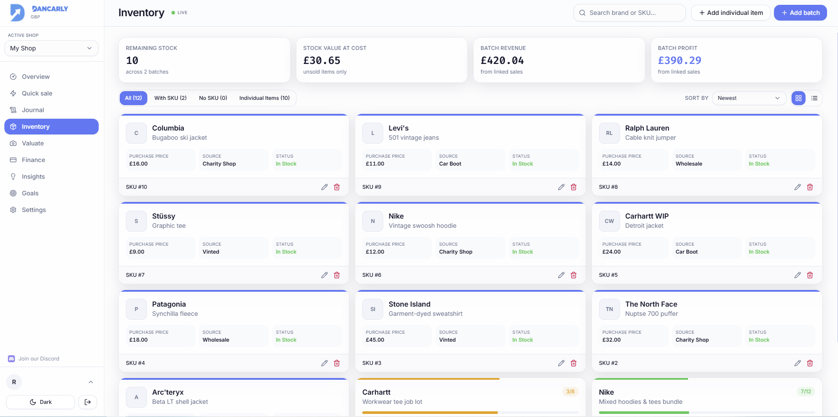Image resolution: width=838 pixels, height=417 pixels.
Task: Click the Batch Profit £390.29 value
Action: click(679, 60)
